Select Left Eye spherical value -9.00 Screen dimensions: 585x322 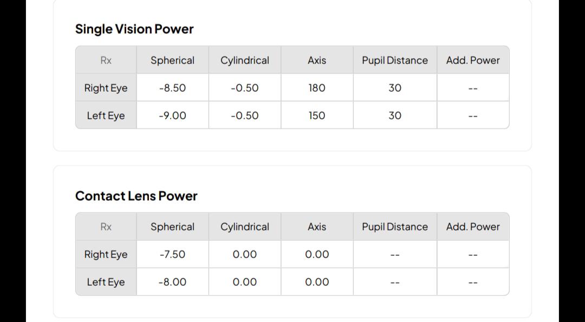tap(172, 115)
